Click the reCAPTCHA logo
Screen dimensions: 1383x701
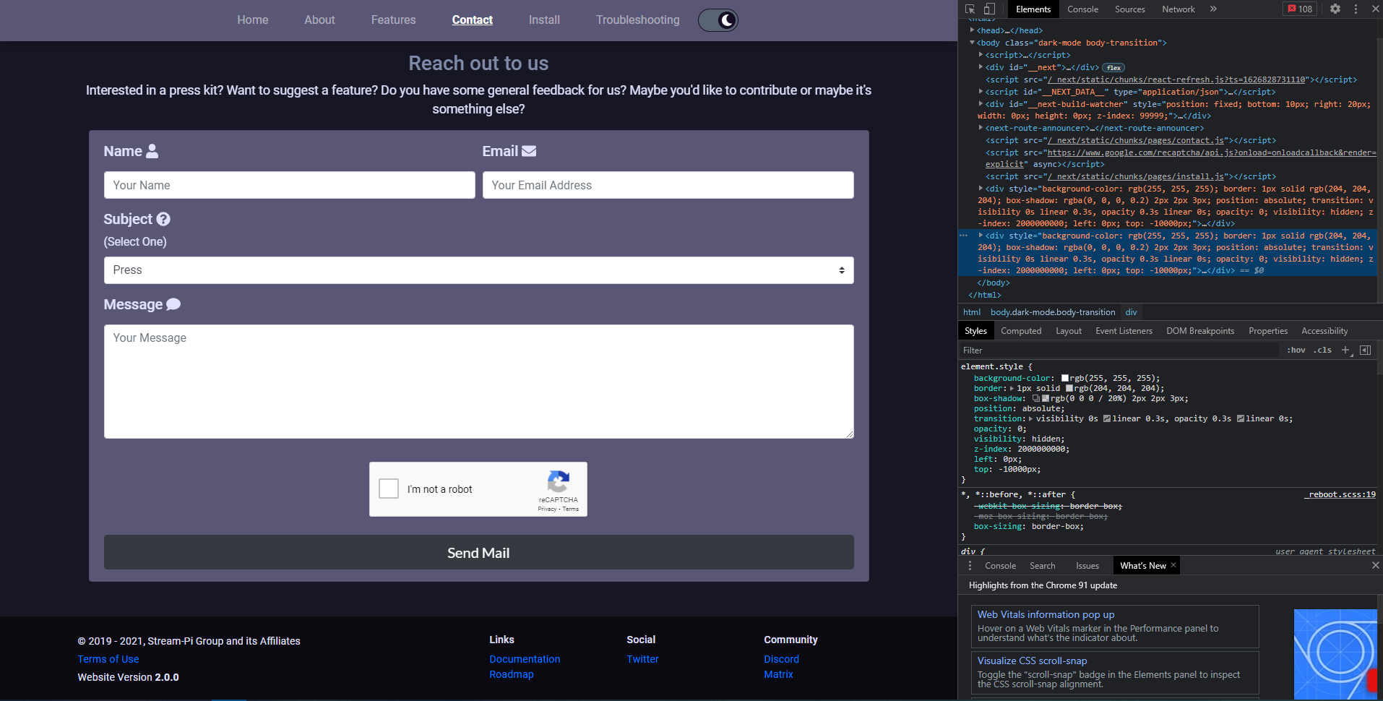pyautogui.click(x=559, y=482)
